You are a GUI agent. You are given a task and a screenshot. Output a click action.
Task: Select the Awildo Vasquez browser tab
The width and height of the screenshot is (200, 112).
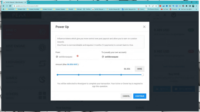click(x=14, y=2)
